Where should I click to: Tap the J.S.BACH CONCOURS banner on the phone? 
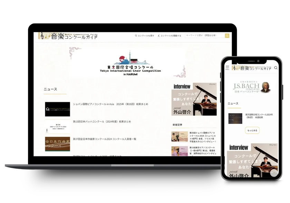(252, 87)
